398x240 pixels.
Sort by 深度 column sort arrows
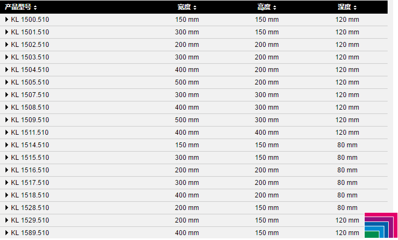click(x=355, y=8)
